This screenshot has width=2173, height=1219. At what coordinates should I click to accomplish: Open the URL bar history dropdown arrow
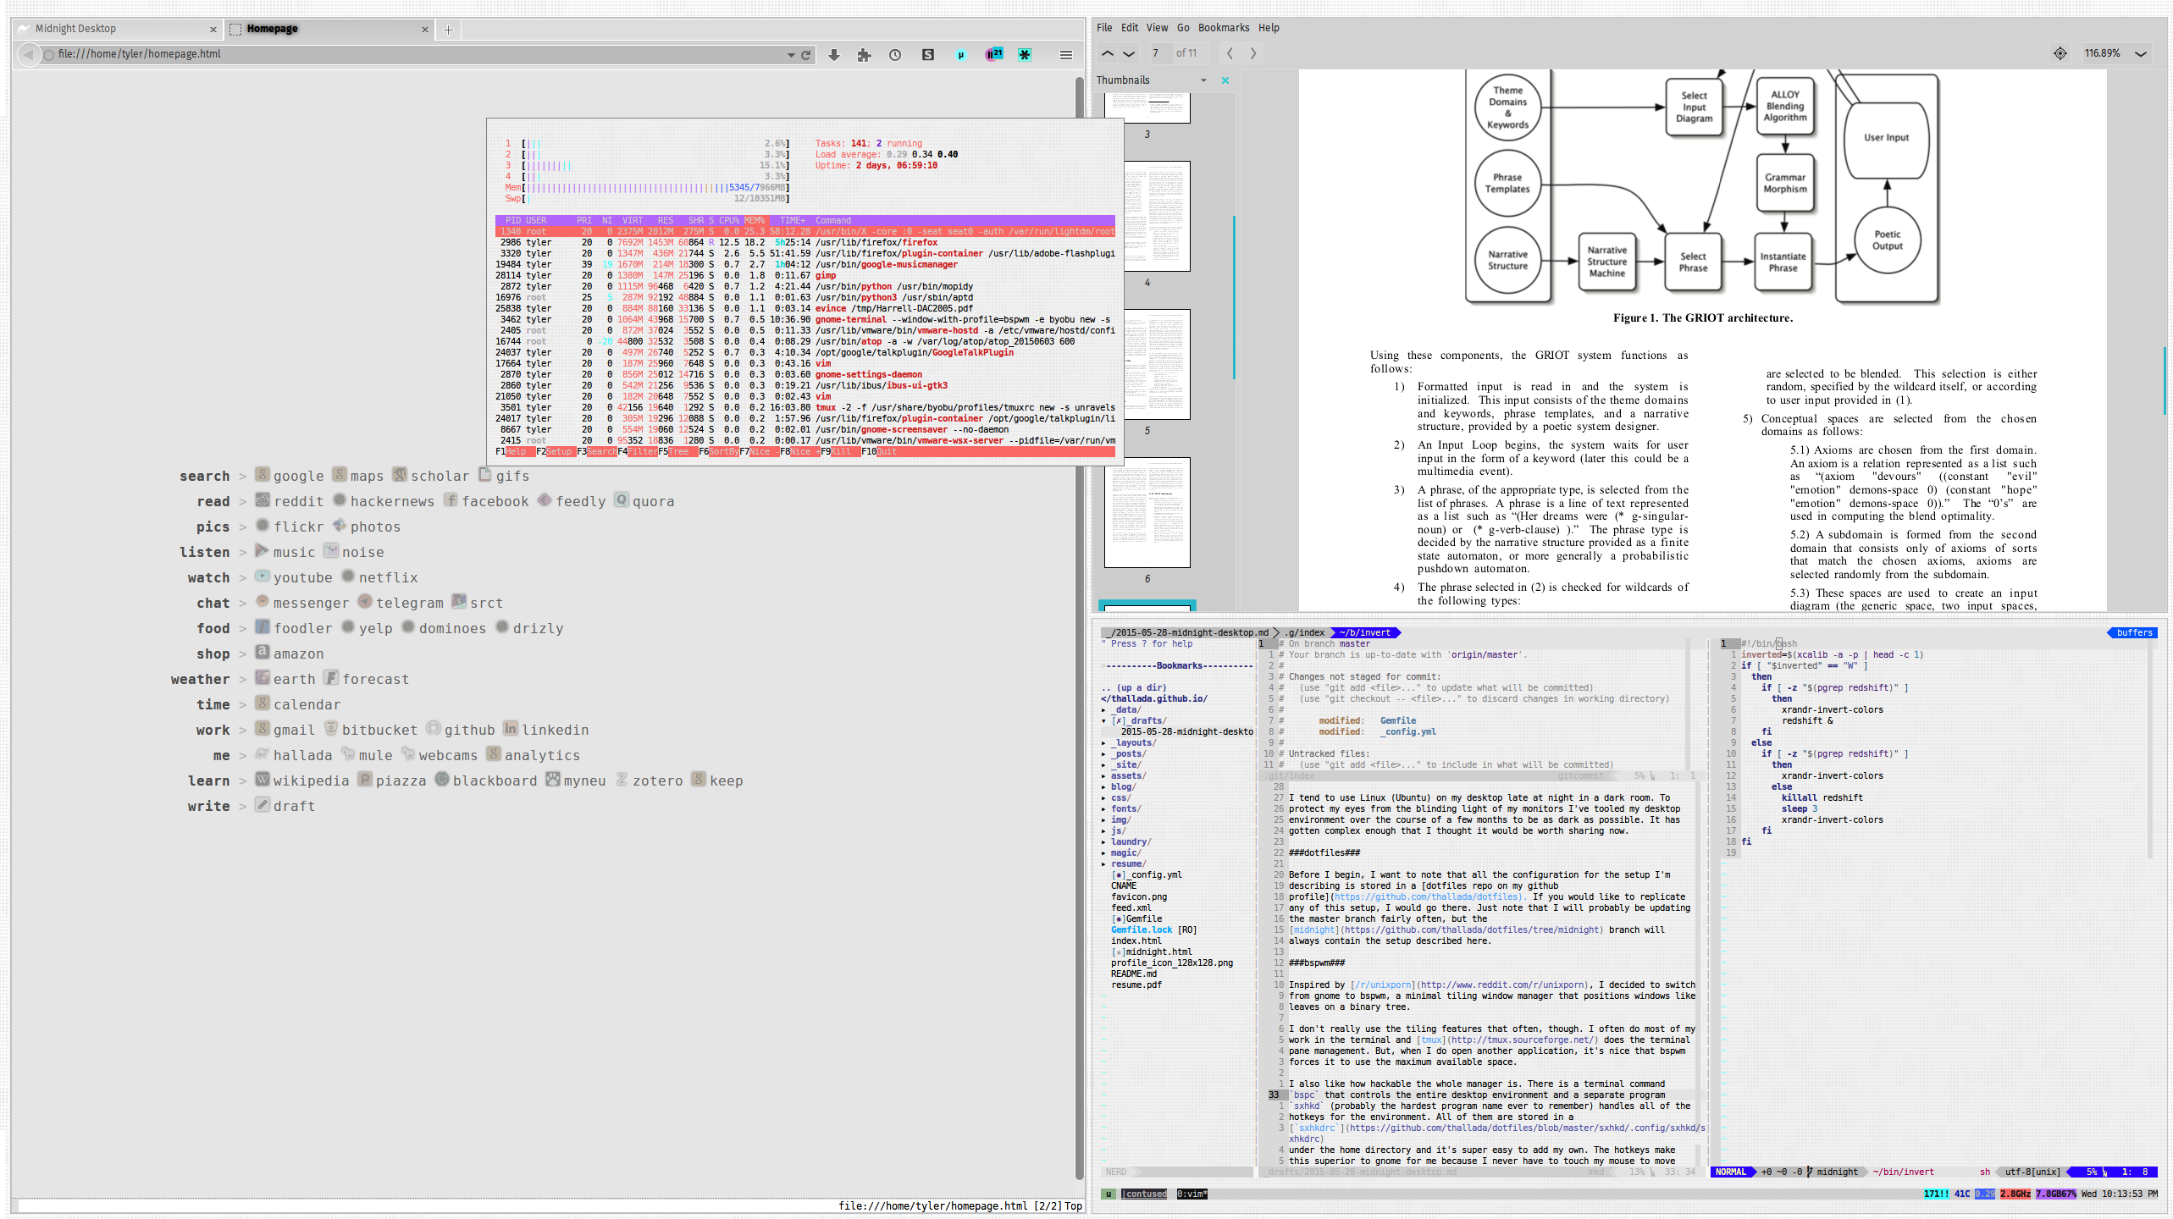790,54
